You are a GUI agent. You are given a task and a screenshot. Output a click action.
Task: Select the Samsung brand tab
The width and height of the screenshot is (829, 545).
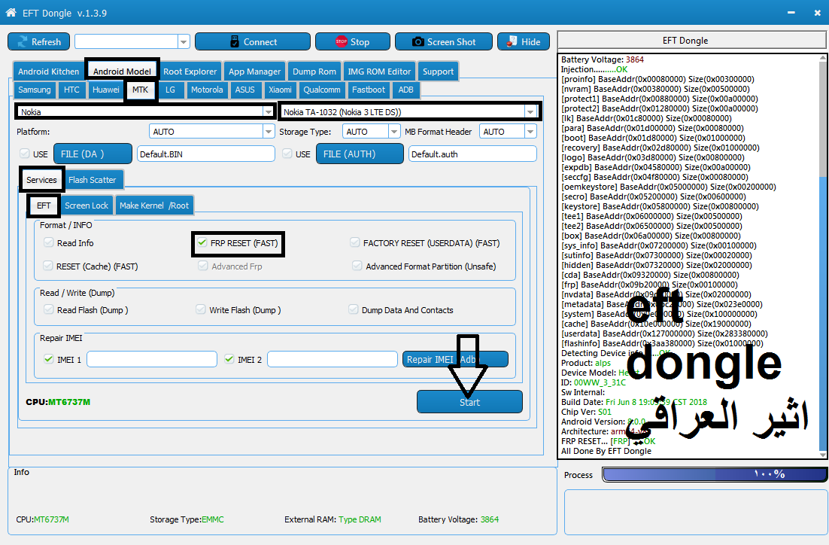[35, 90]
